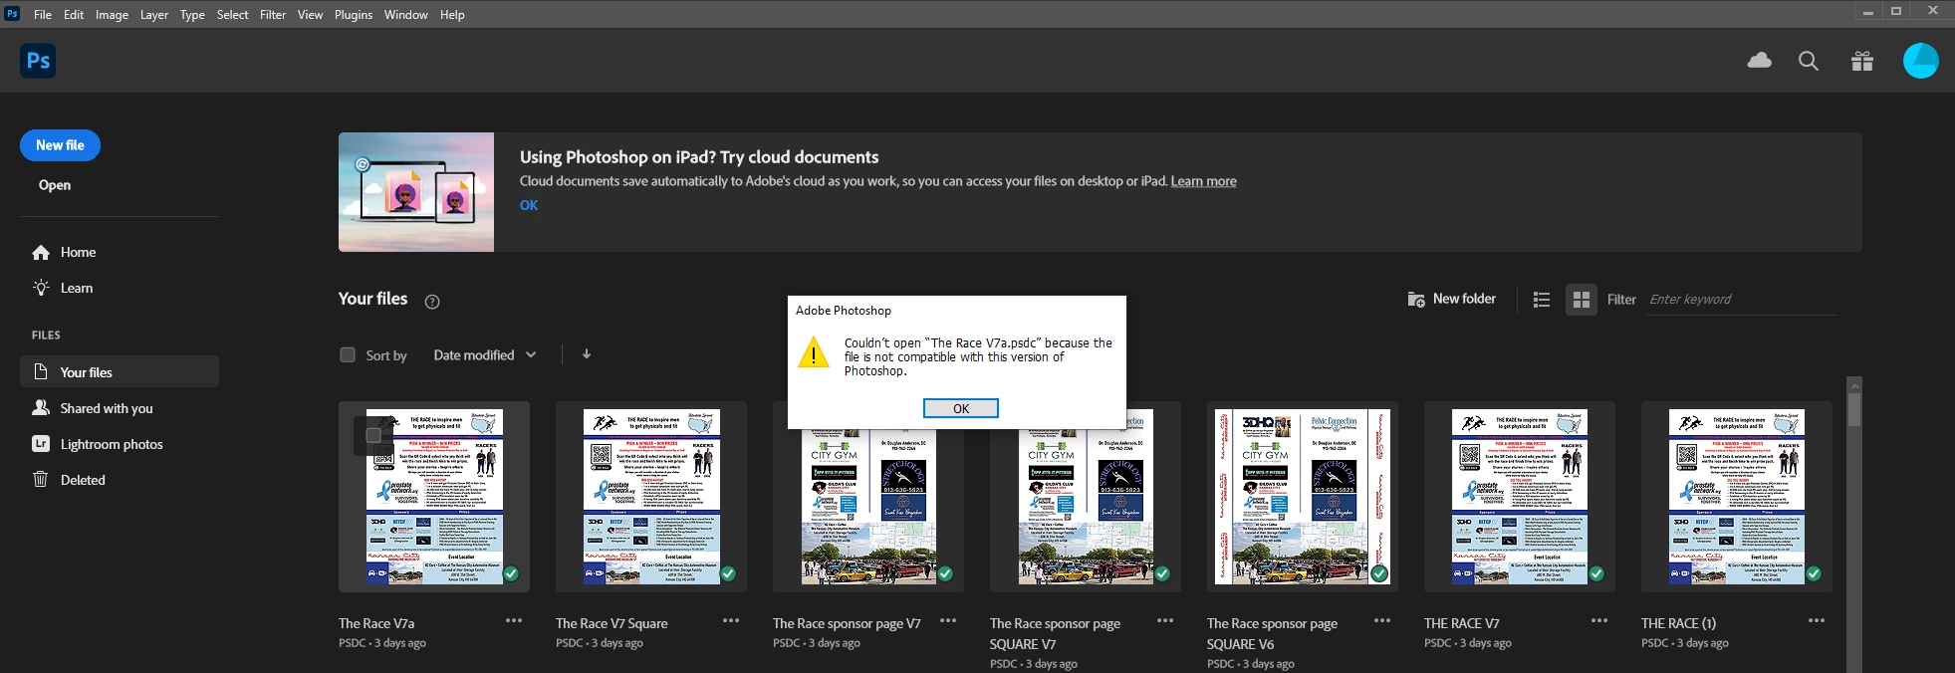Open the Edit menu
Viewport: 1955px width, 673px height.
point(74,15)
